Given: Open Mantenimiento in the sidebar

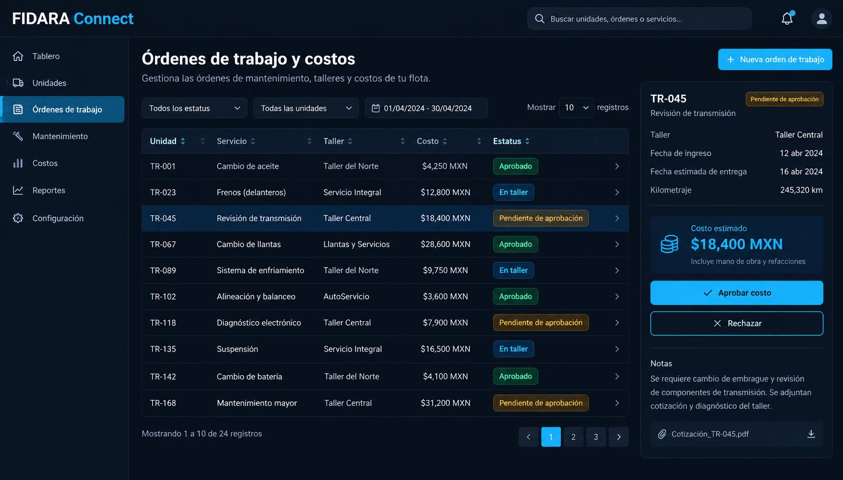Looking at the screenshot, I should click(x=63, y=136).
